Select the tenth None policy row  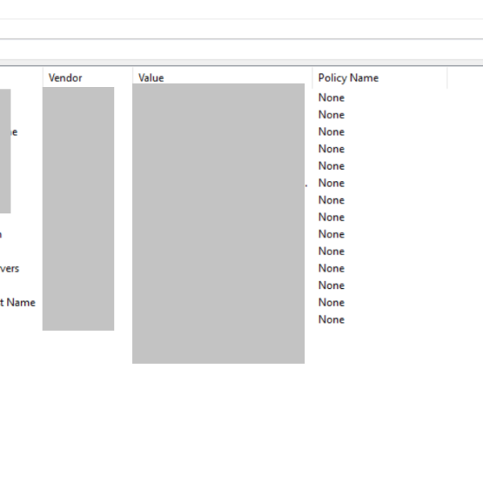point(331,251)
